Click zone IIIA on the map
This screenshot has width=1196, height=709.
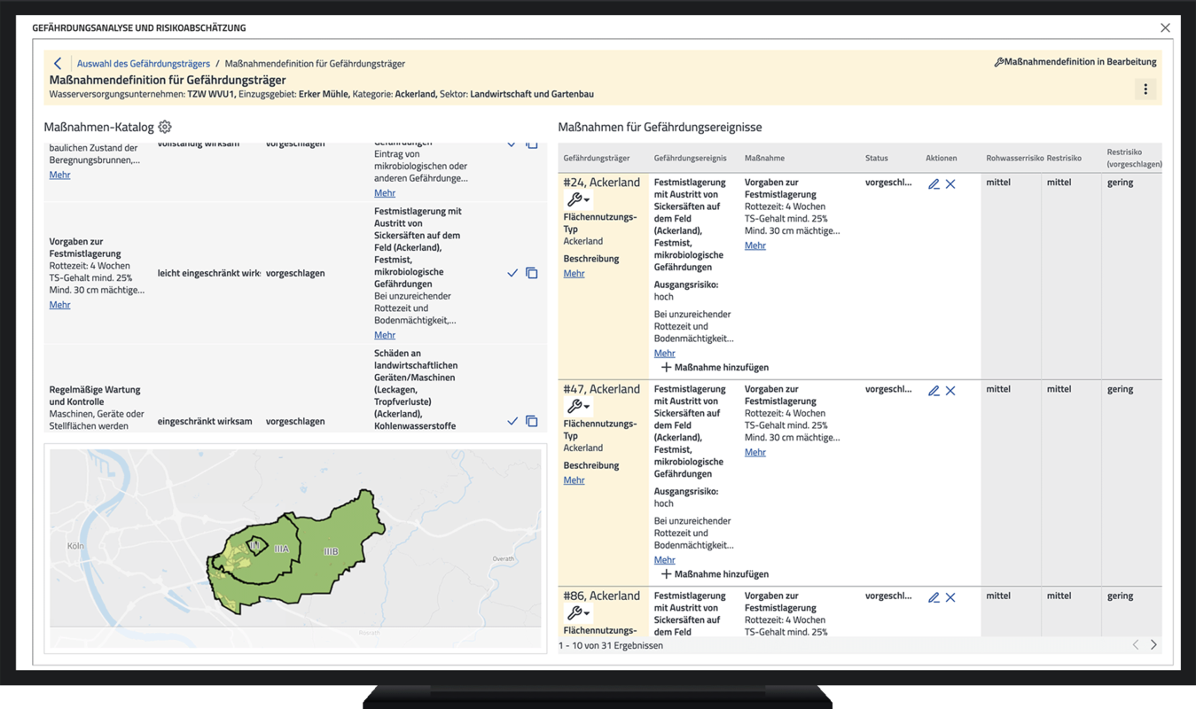[281, 549]
